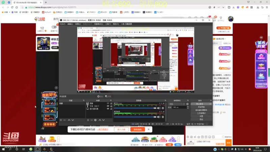This screenshot has height=152, width=270.
Task: Toggle the live stream switch on Douyu page
Action: [x=54, y=27]
